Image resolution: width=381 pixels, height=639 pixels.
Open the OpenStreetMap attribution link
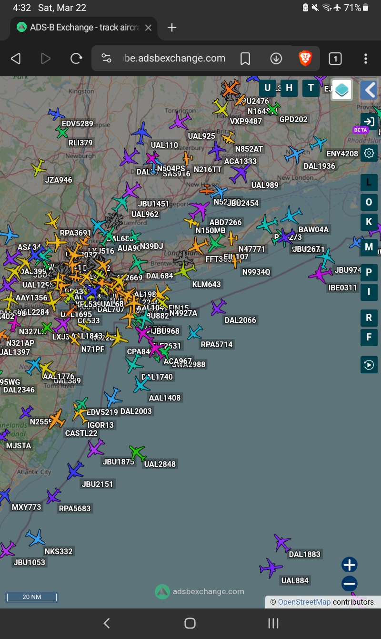[x=304, y=602]
